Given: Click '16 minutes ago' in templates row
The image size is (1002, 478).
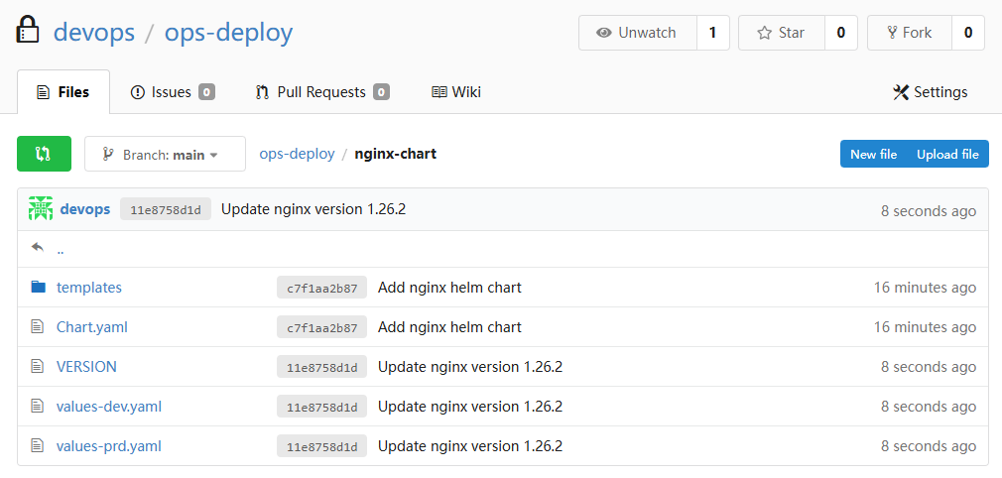Looking at the screenshot, I should pos(925,288).
